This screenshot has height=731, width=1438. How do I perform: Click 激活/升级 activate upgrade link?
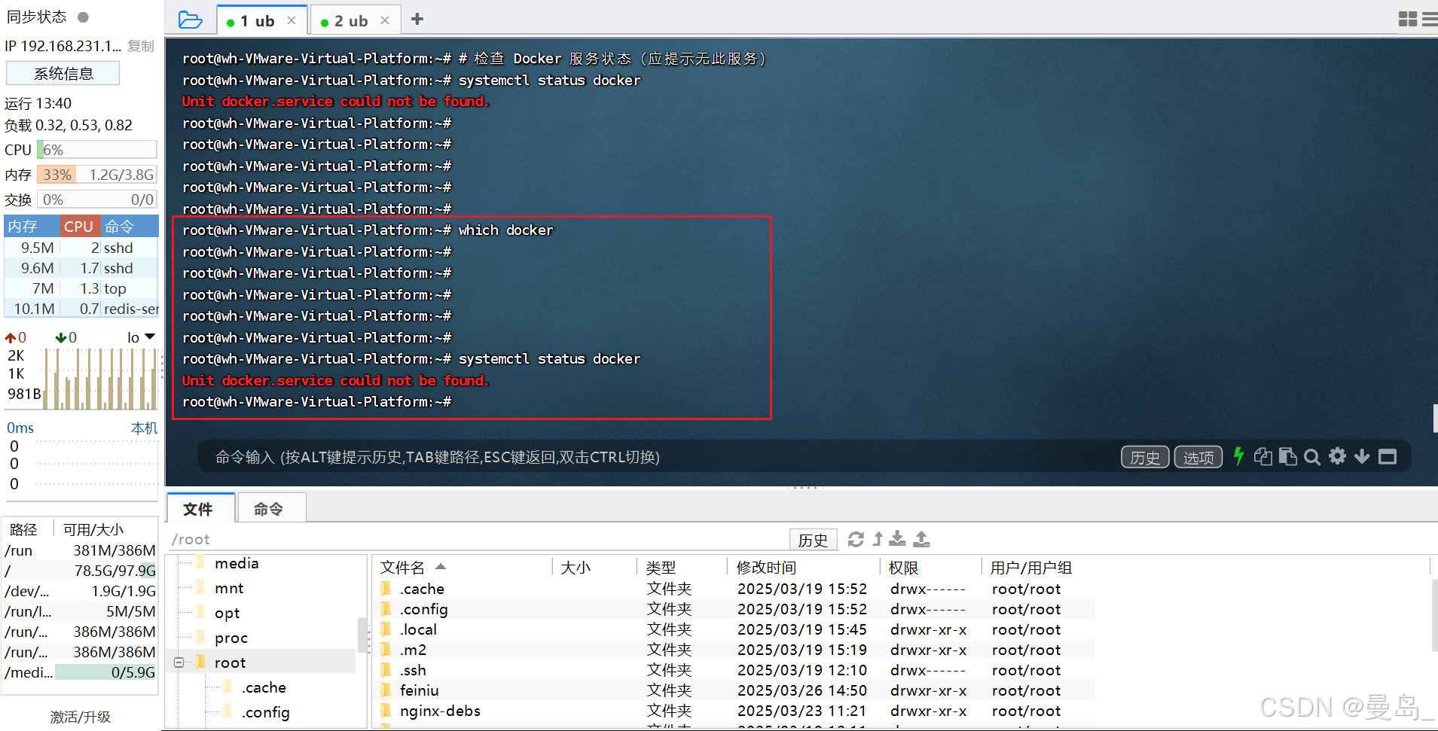click(x=81, y=717)
